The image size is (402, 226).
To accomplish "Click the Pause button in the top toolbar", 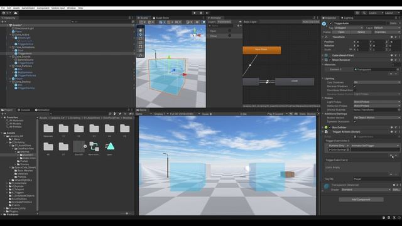I will 201,13.
